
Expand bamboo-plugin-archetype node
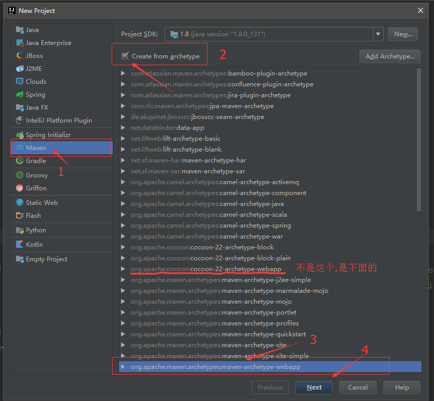123,73
